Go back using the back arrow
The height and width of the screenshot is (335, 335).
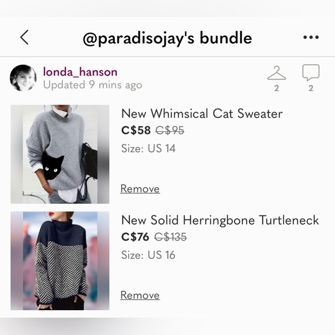pyautogui.click(x=24, y=38)
